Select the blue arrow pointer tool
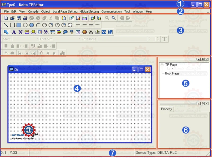The image size is (212, 158). (x=6, y=32)
